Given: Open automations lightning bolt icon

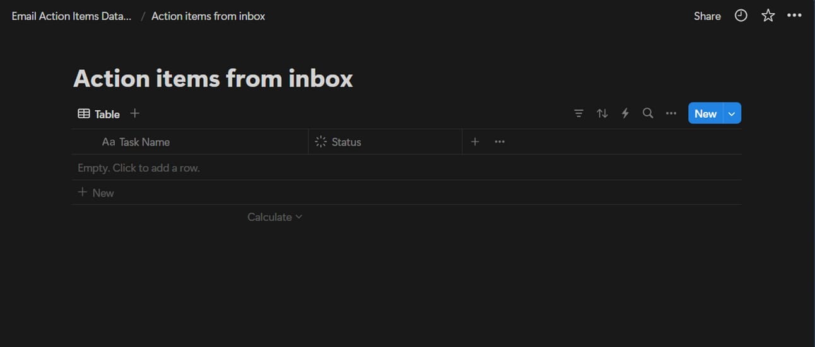Looking at the screenshot, I should pos(625,113).
